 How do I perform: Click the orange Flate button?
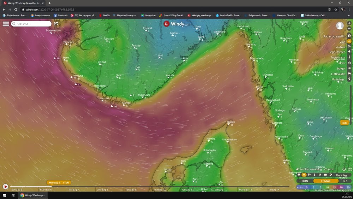tap(345, 123)
